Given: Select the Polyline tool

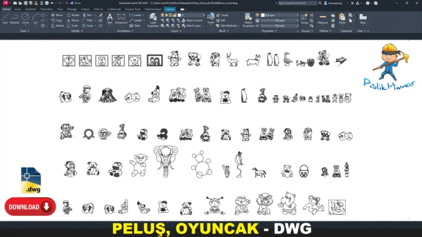Looking at the screenshot, I should click(14, 19).
